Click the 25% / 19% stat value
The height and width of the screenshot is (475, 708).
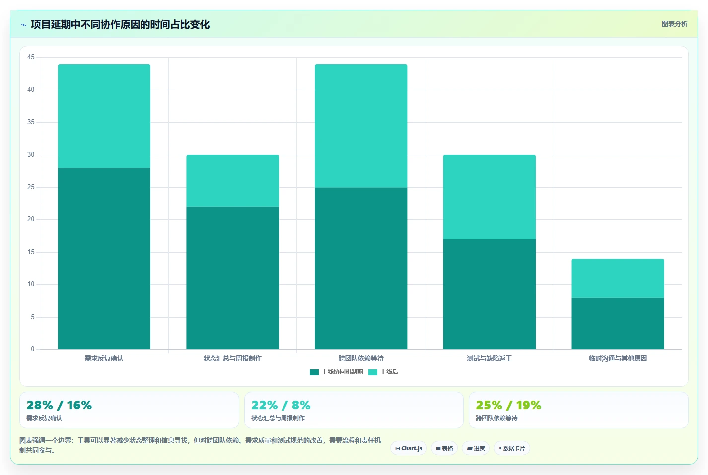click(x=508, y=406)
